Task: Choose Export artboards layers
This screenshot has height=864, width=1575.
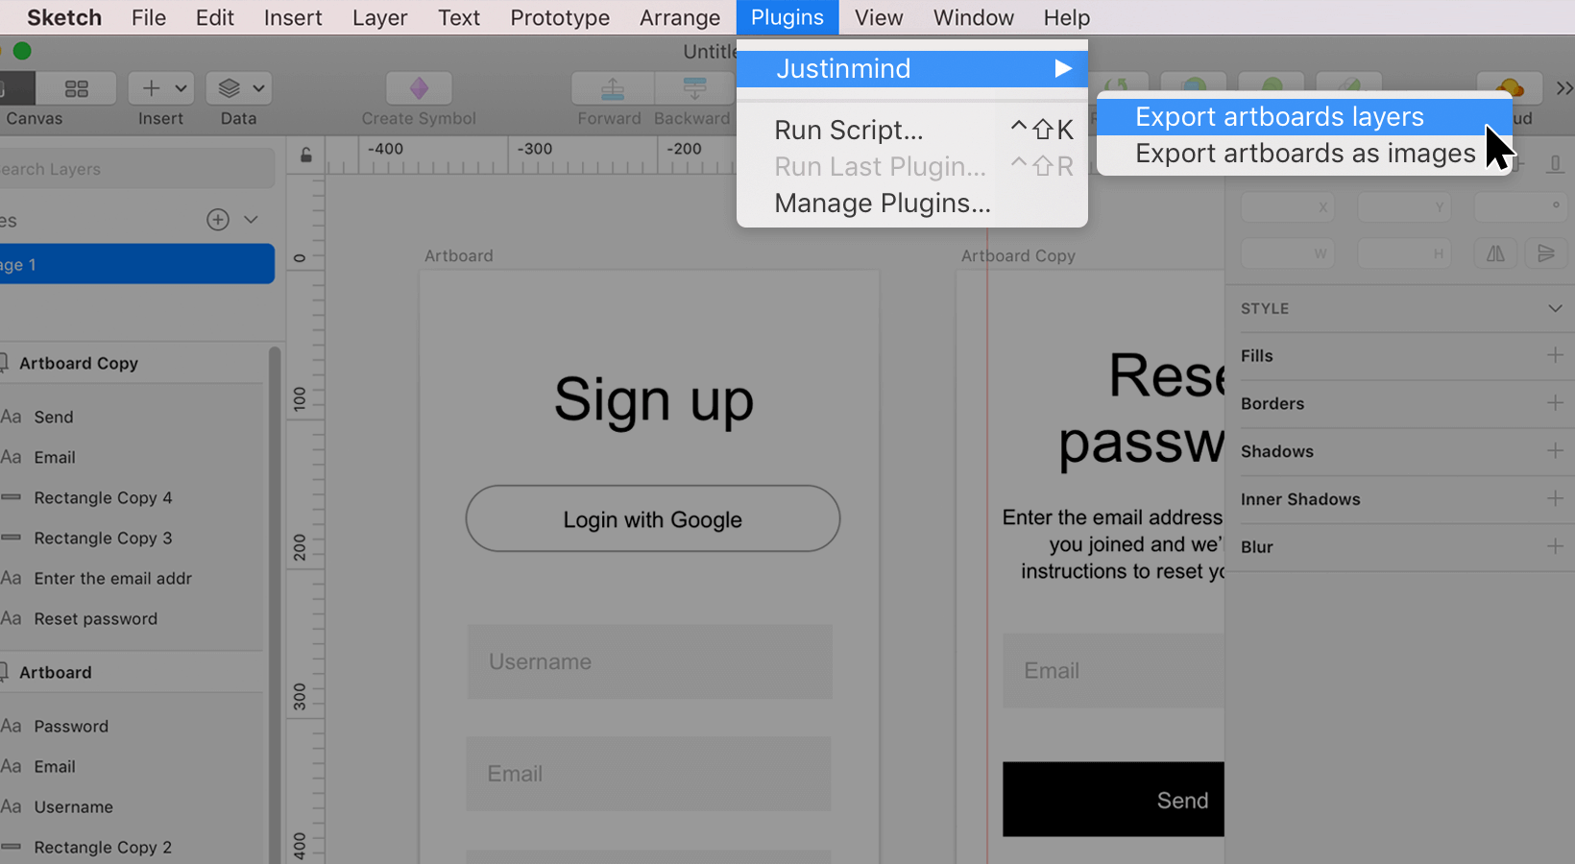Action: point(1303,116)
